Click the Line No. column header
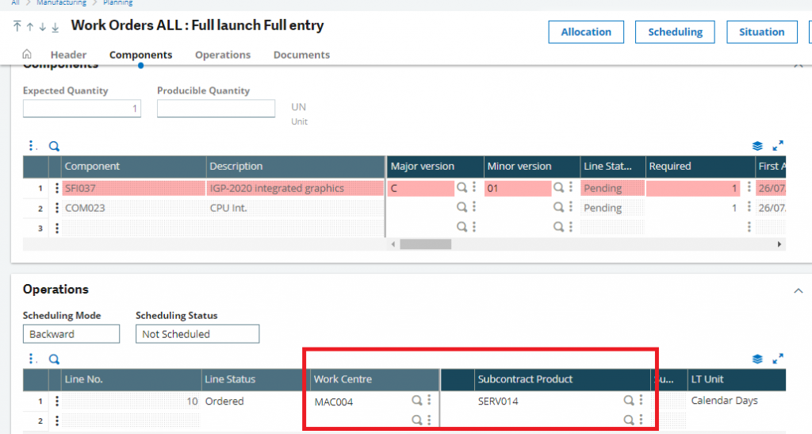This screenshot has width=812, height=434. pyautogui.click(x=131, y=379)
